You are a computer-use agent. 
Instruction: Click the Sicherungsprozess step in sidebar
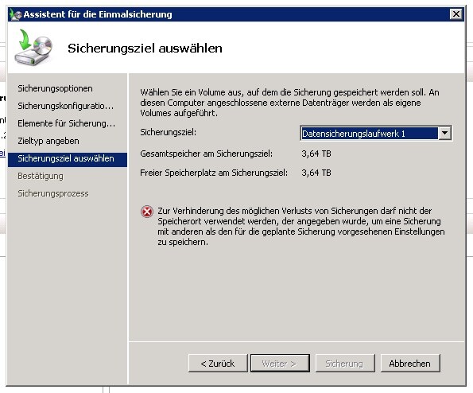[53, 193]
